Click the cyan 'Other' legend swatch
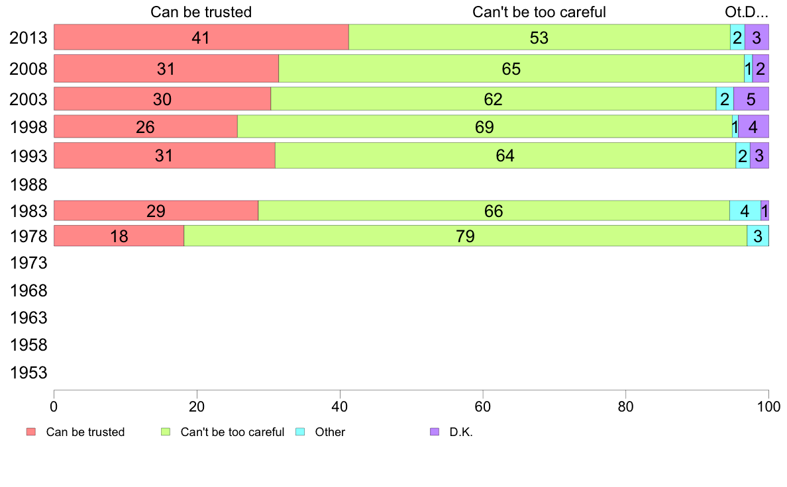Viewport: 787px width, 487px height. (x=300, y=432)
